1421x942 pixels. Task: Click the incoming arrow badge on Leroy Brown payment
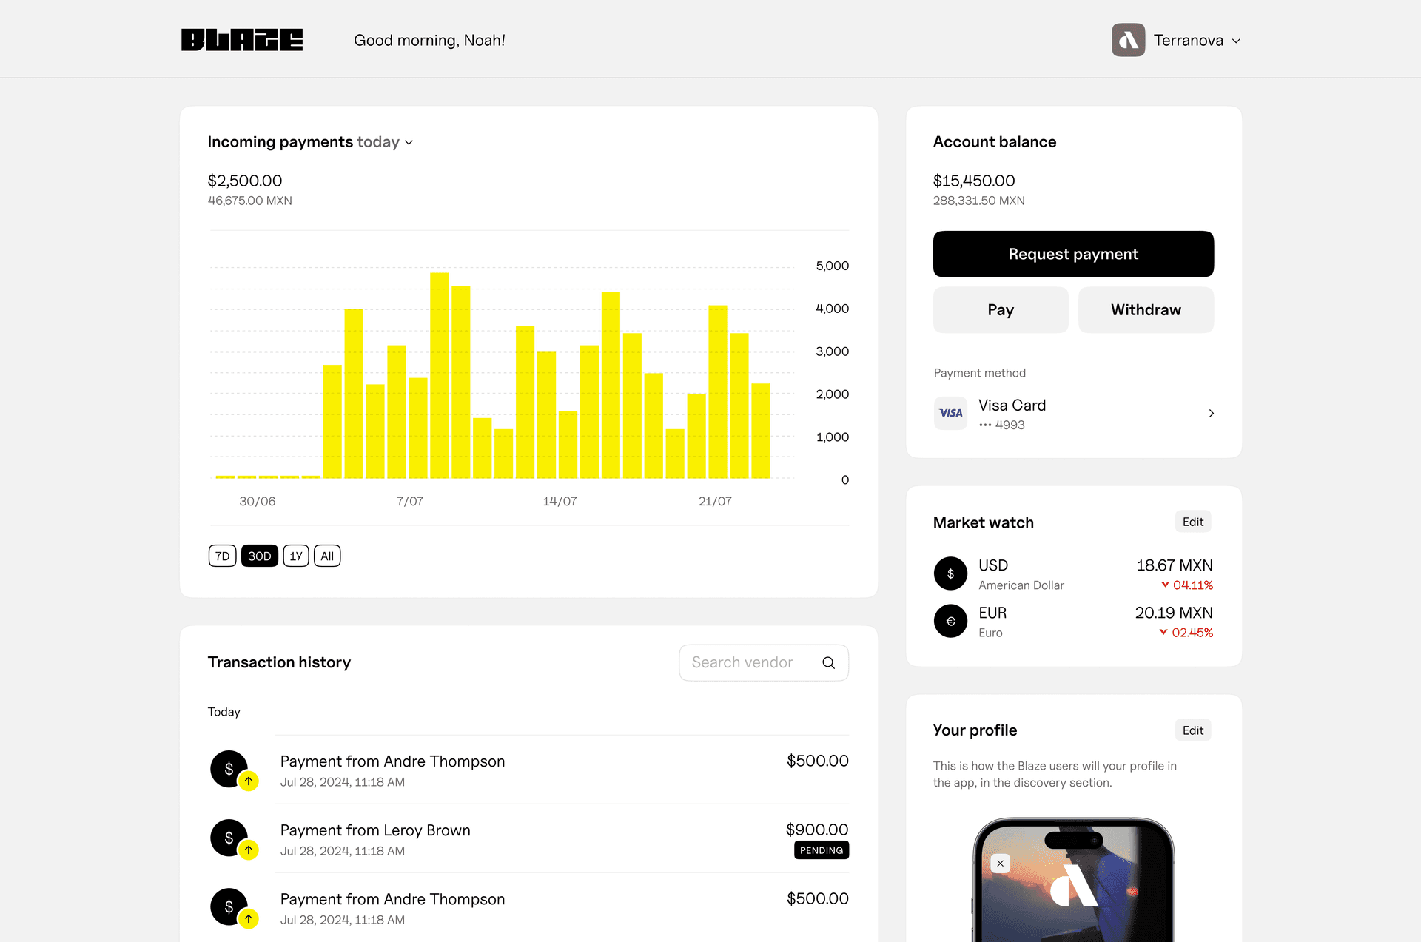(249, 850)
